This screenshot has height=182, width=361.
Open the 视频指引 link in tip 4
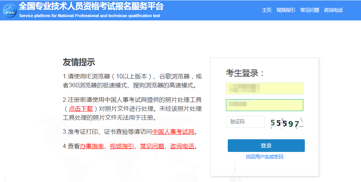coord(122,146)
